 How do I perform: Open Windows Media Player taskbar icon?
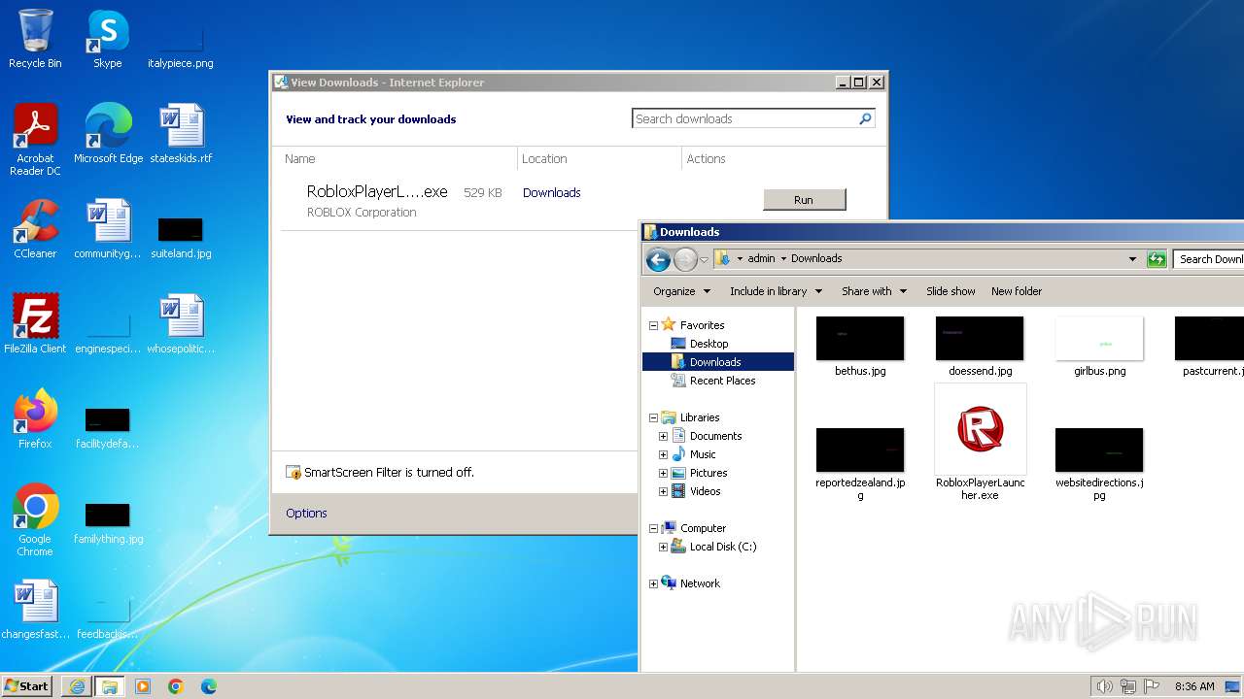(x=143, y=686)
